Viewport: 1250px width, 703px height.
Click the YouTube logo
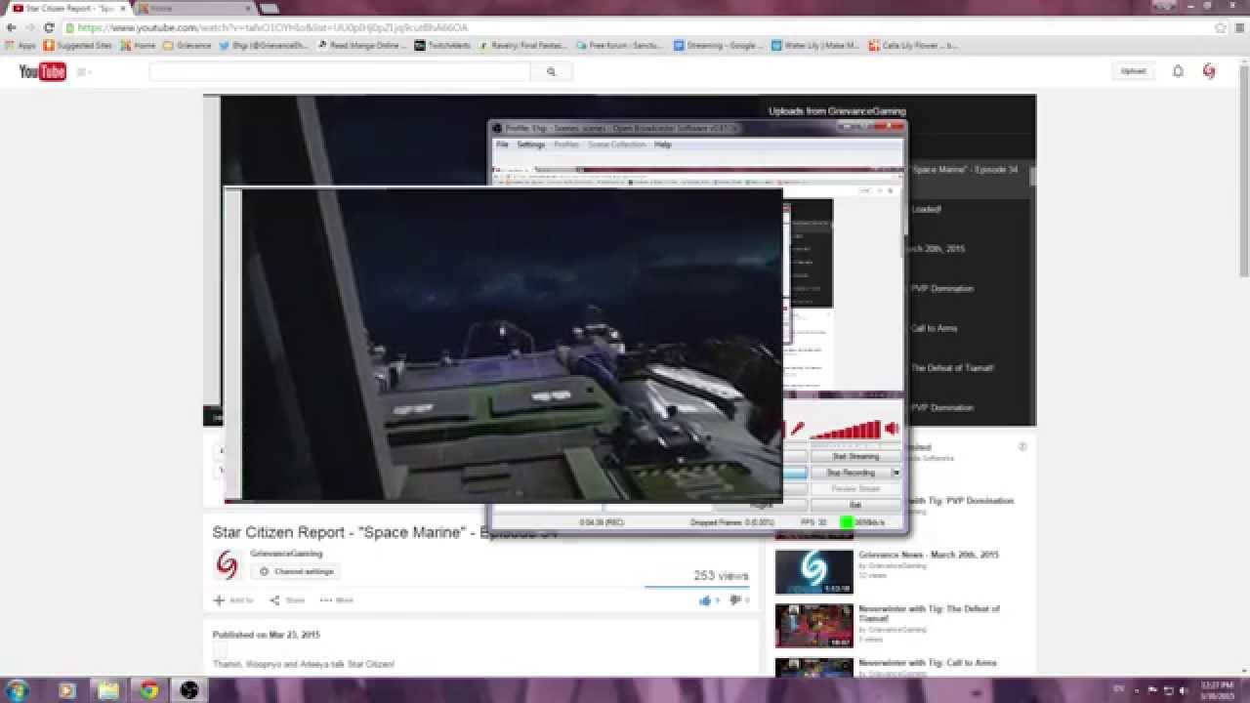(42, 71)
